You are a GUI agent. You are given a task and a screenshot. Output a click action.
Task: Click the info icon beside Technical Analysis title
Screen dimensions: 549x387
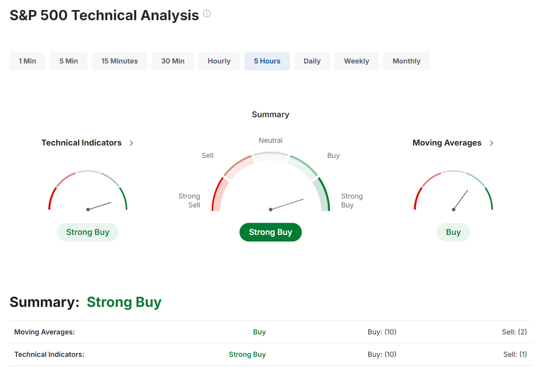[207, 14]
